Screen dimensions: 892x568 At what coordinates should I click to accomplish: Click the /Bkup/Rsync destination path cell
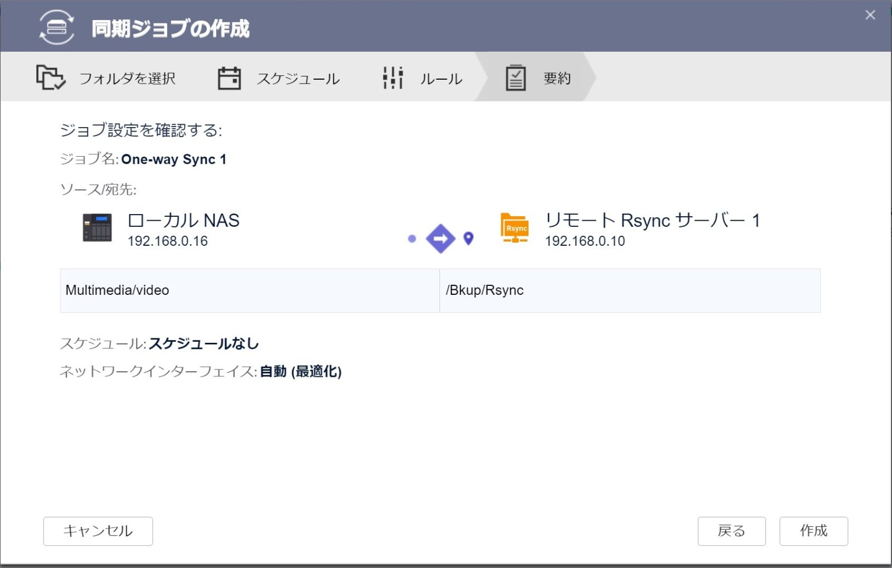[629, 290]
